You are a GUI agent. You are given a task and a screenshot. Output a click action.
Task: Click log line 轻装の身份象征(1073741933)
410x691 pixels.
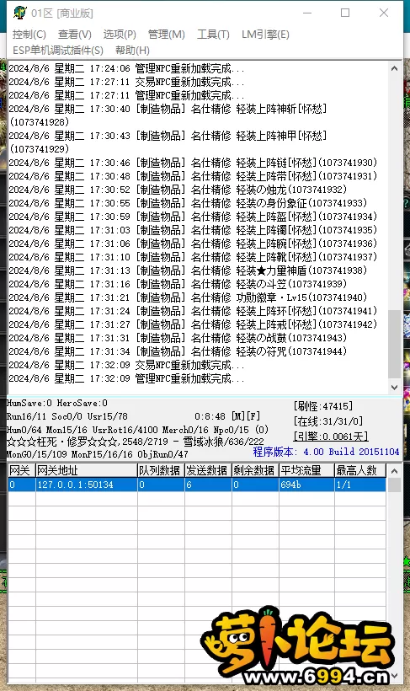point(188,203)
